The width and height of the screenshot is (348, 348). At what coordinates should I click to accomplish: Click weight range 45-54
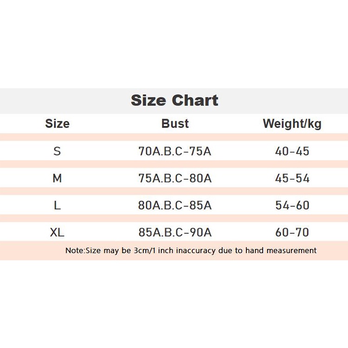[x=292, y=178]
